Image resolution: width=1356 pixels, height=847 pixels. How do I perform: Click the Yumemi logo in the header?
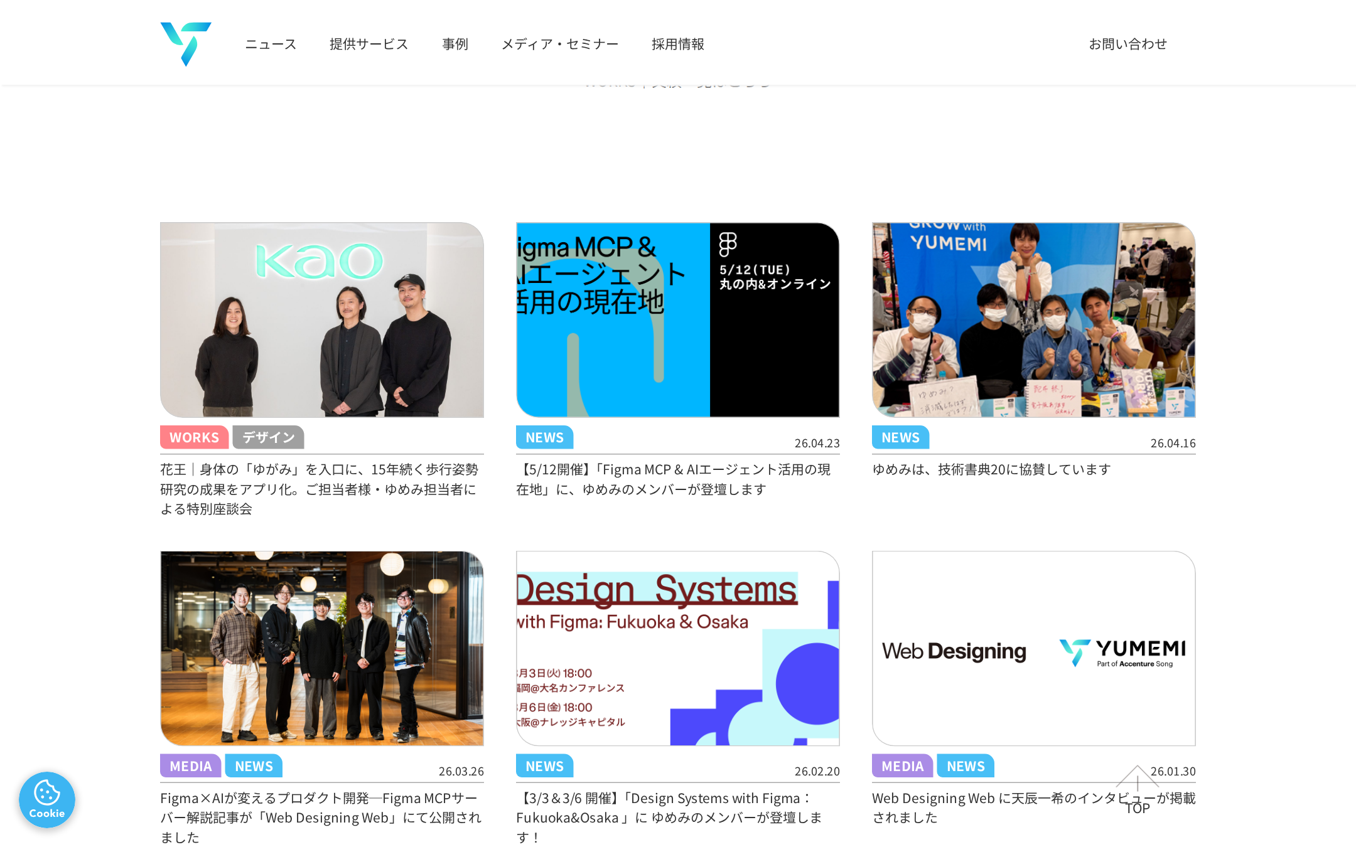tap(186, 44)
